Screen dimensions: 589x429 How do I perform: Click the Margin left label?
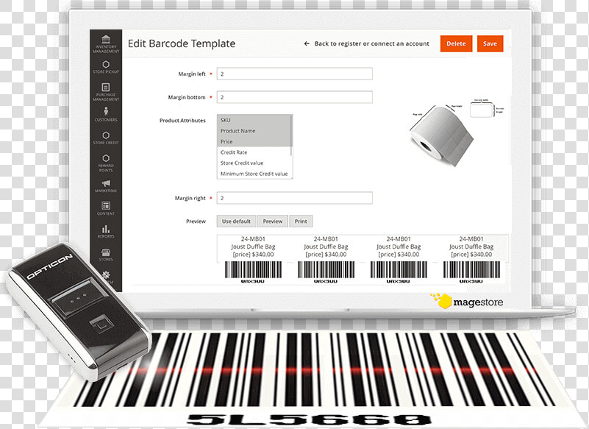tap(192, 74)
